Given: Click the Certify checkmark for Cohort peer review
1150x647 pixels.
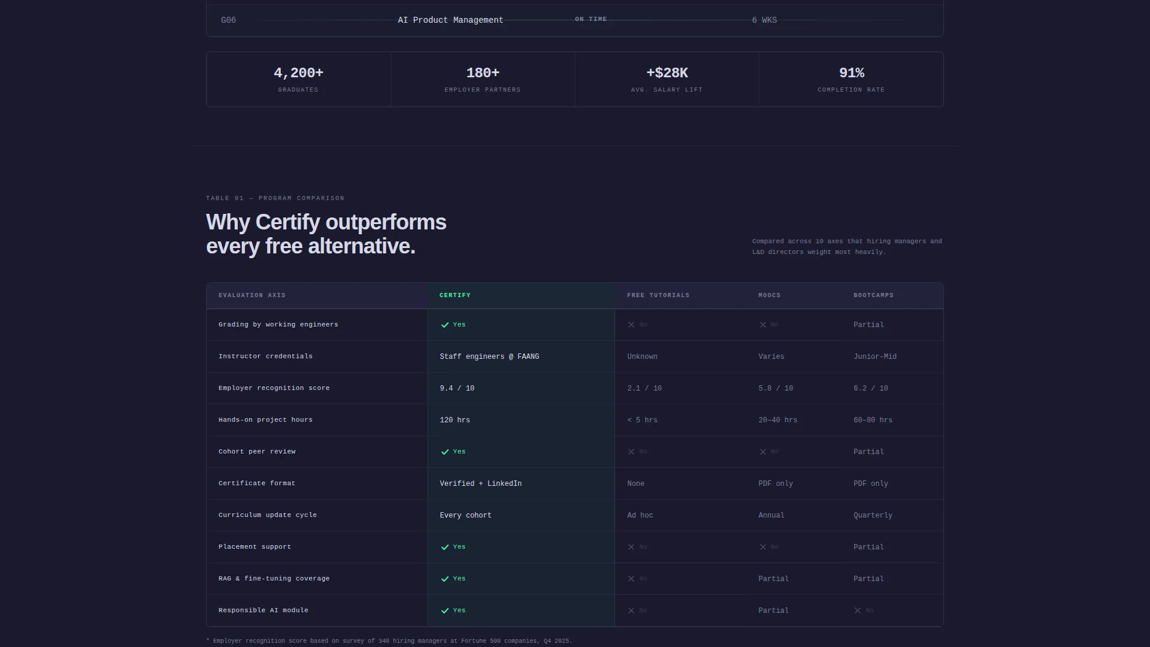Looking at the screenshot, I should pyautogui.click(x=445, y=452).
